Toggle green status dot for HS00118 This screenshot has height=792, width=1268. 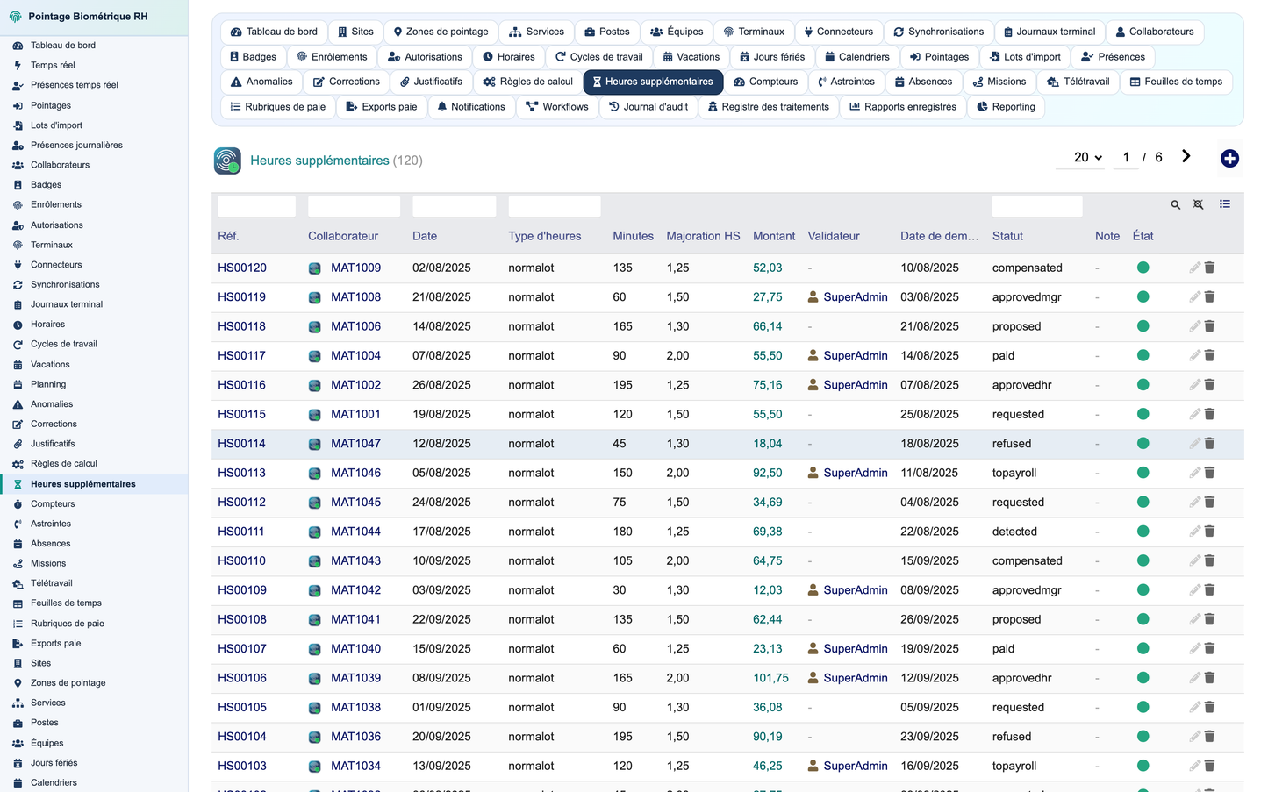(x=1143, y=326)
